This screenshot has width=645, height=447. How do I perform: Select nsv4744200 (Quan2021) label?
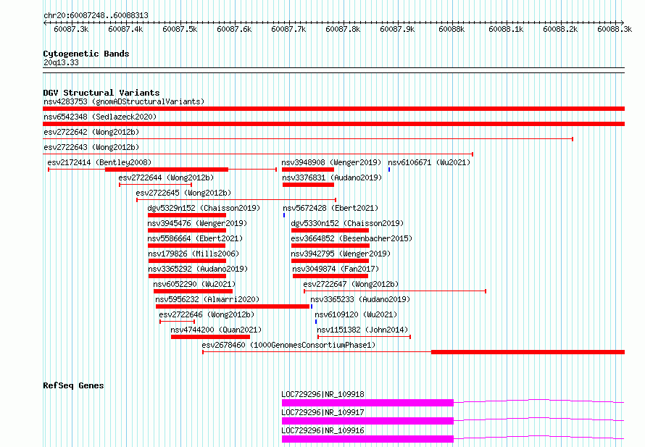(216, 330)
